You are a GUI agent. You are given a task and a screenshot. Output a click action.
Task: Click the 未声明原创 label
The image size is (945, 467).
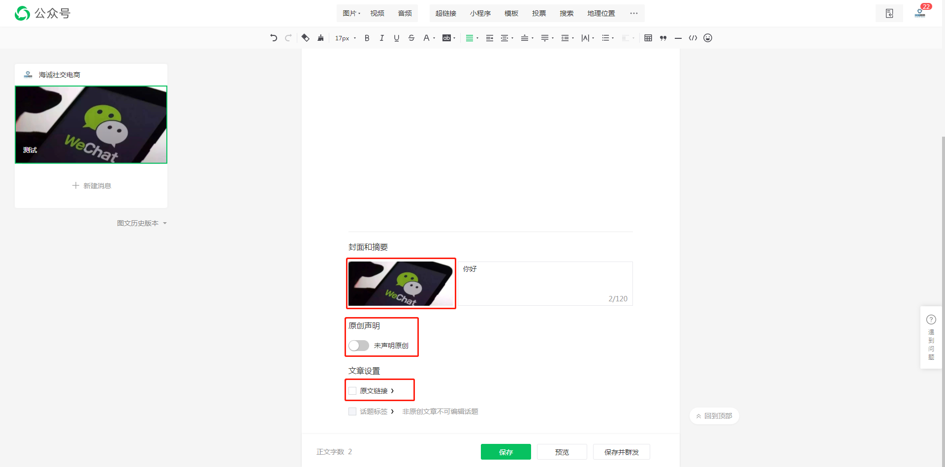pos(391,346)
